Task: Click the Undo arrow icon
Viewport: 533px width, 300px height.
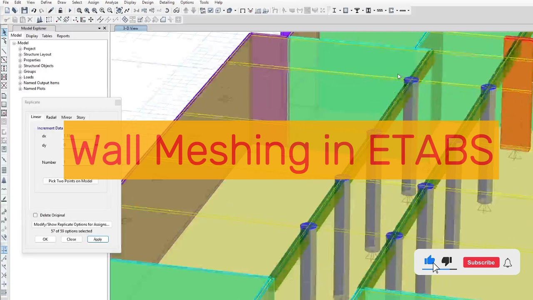Action: (34, 10)
